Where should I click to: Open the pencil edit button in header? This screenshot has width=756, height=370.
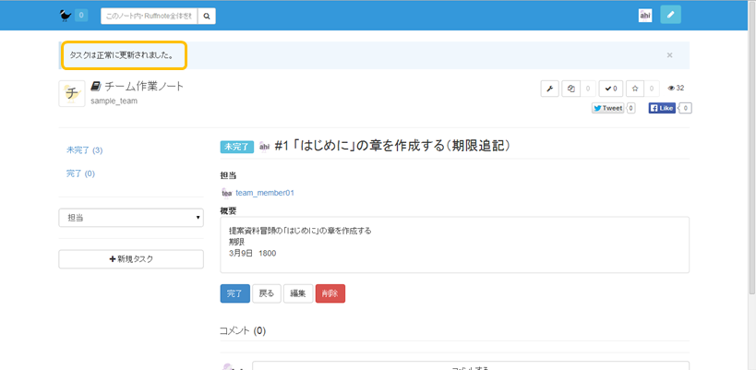pyautogui.click(x=671, y=15)
